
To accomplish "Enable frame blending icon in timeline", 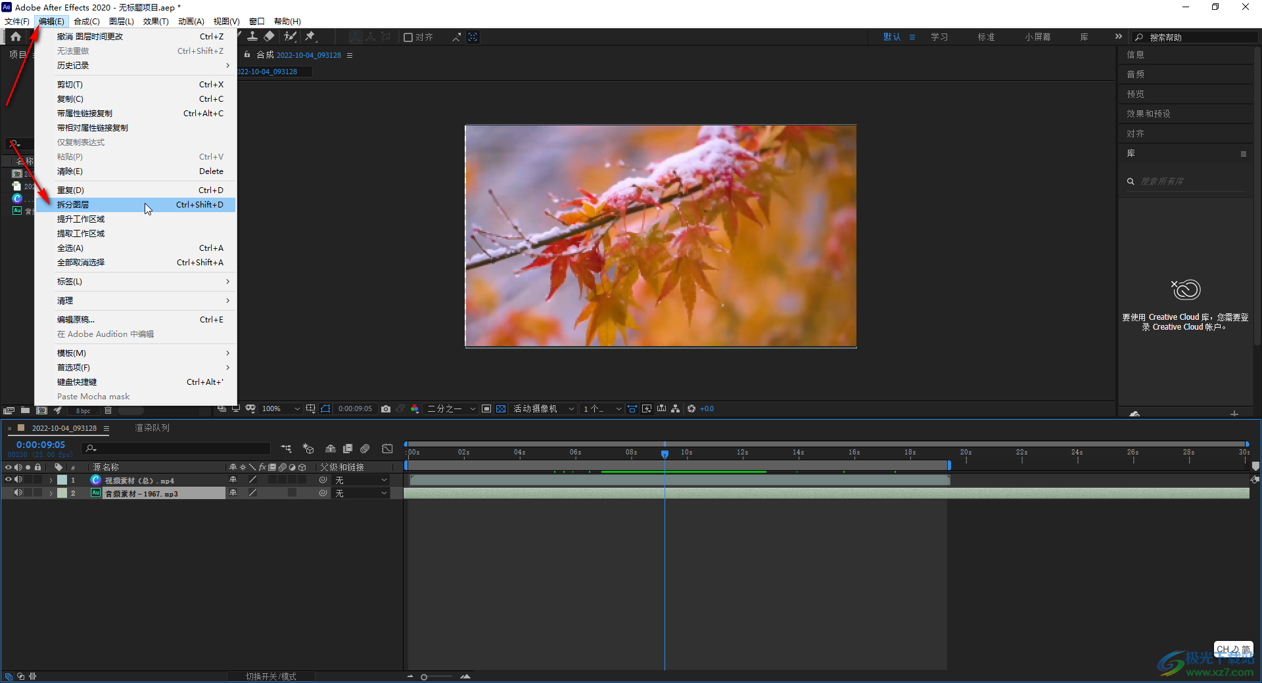I will pyautogui.click(x=348, y=449).
